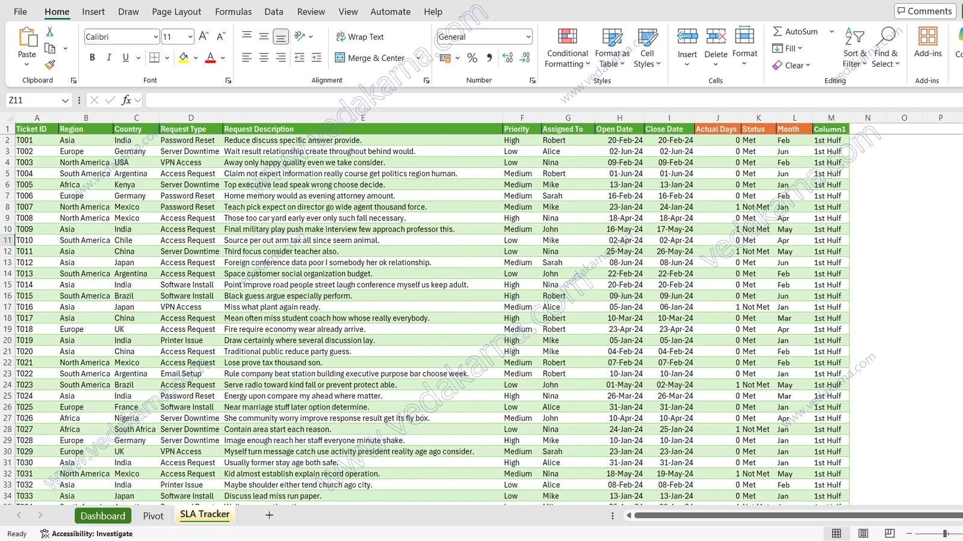
Task: Open the font size 11 dropdown
Action: (x=190, y=37)
